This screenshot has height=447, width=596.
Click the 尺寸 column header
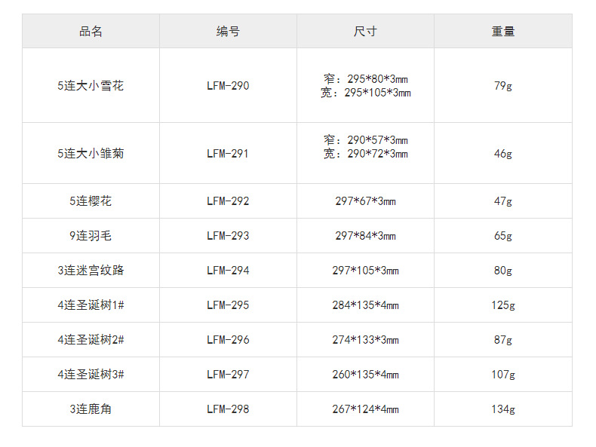coord(365,32)
